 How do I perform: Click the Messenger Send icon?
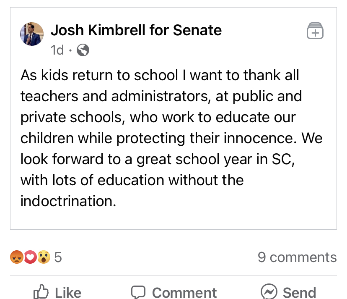[x=269, y=292]
